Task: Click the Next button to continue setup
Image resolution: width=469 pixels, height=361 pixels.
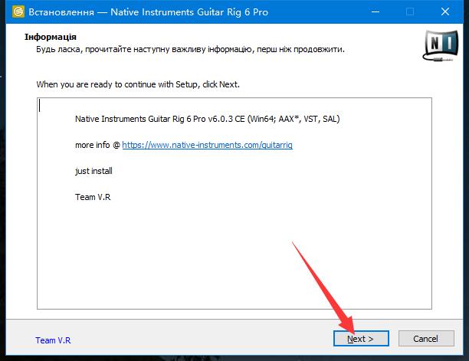Action: point(361,339)
